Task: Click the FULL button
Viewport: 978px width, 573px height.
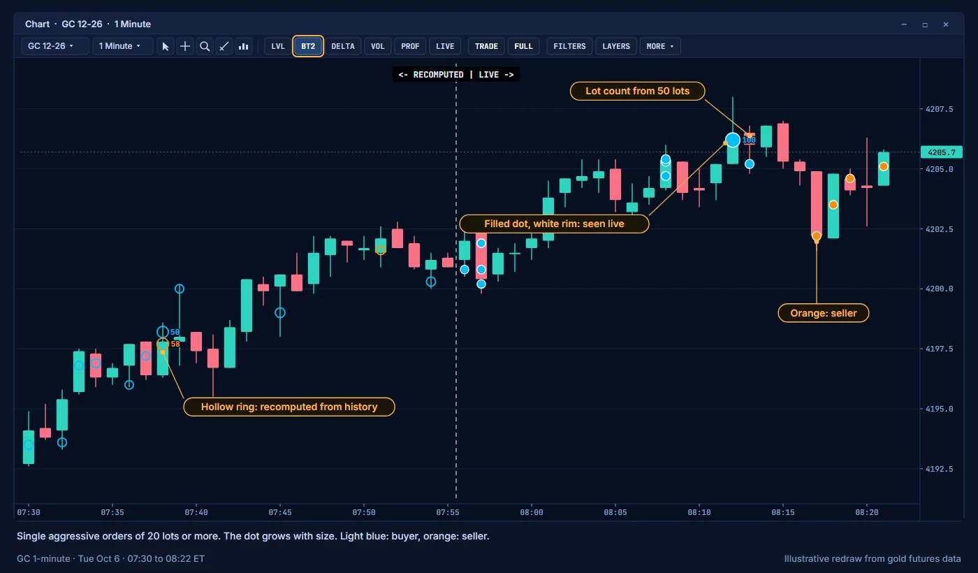Action: click(523, 46)
